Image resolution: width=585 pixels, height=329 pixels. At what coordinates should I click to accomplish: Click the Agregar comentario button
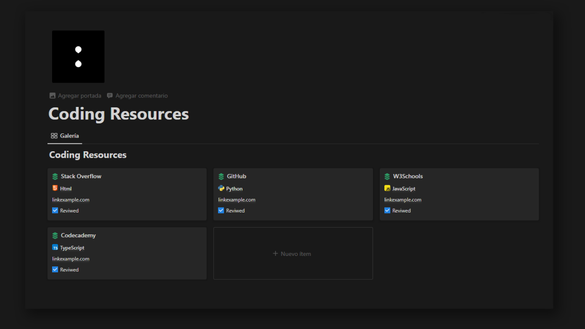137,96
